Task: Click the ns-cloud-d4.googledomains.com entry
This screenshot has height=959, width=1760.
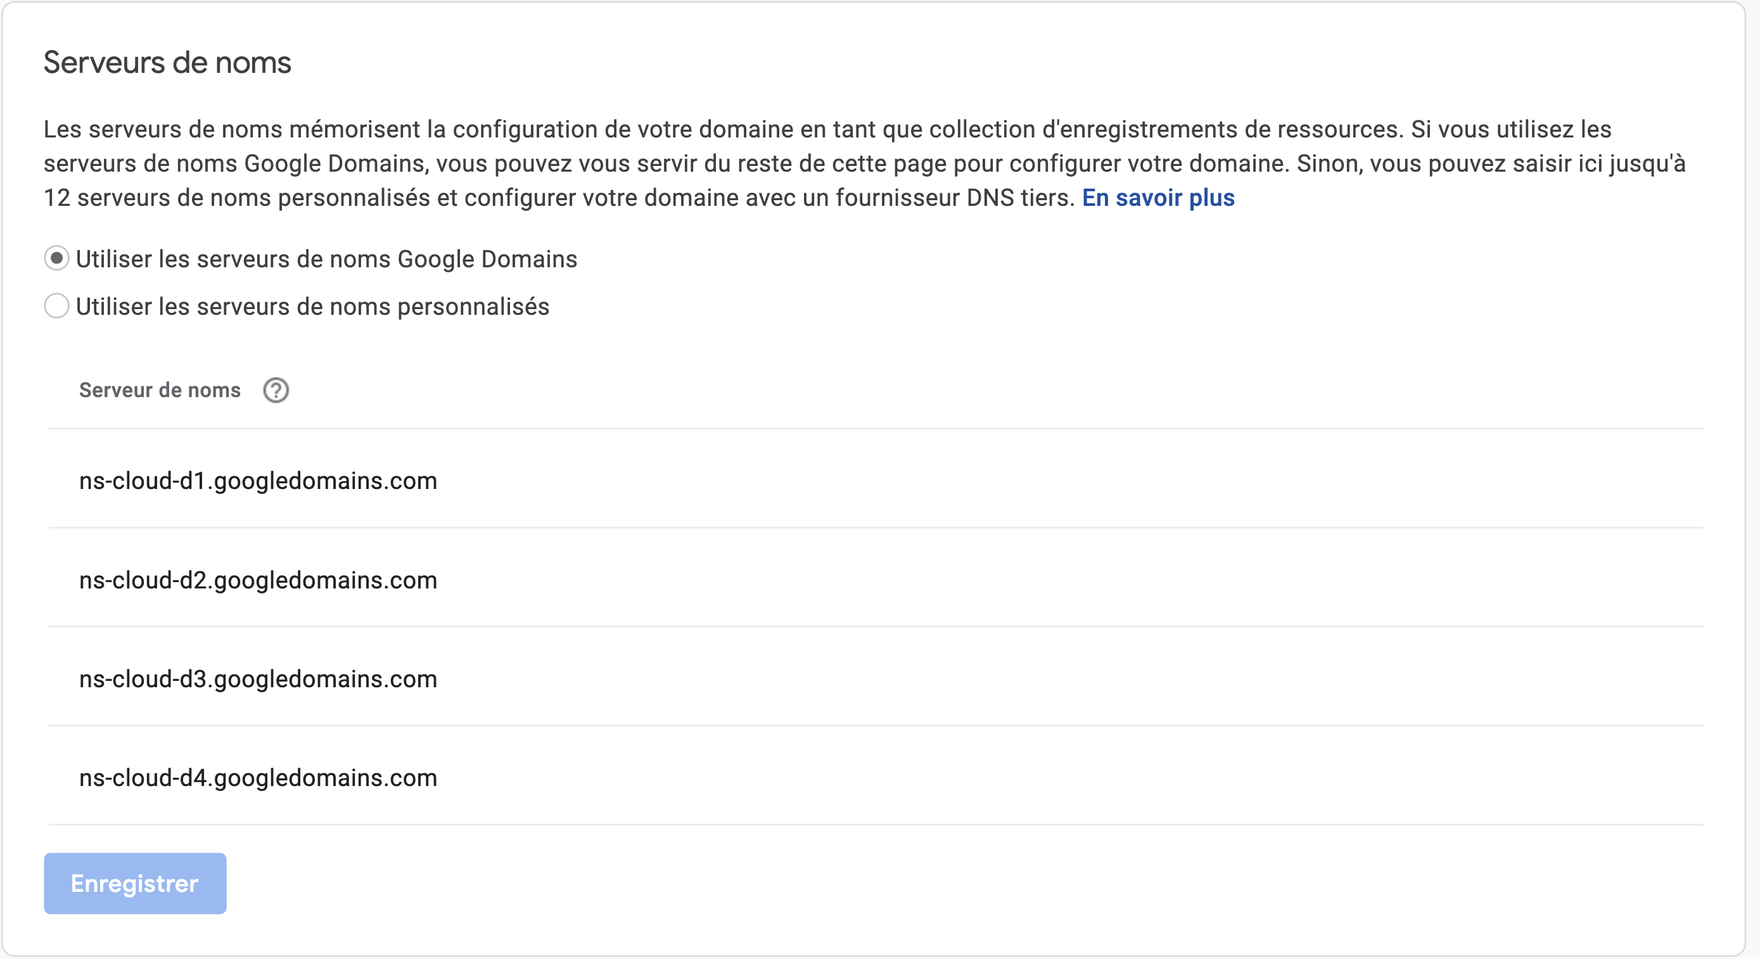Action: point(258,778)
